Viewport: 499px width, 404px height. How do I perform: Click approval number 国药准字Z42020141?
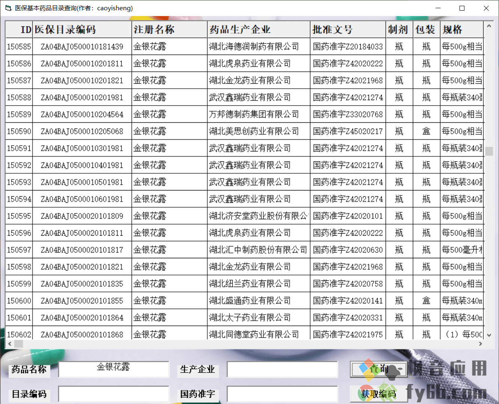click(x=348, y=301)
